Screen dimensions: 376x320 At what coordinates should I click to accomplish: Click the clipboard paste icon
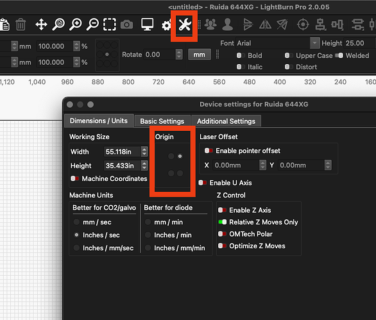(x=4, y=24)
